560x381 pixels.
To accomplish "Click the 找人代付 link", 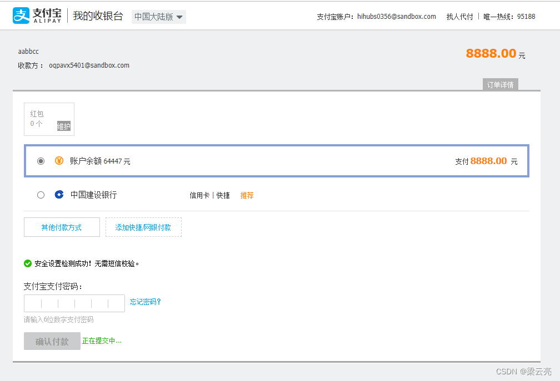I will (x=459, y=17).
